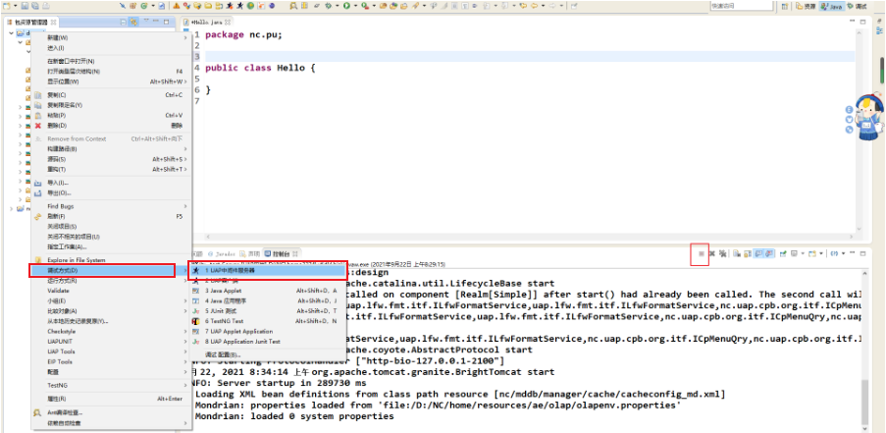Image resolution: width=886 pixels, height=433 pixels.
Task: Choose 6 TestNG Test debug option
Action: click(x=266, y=321)
